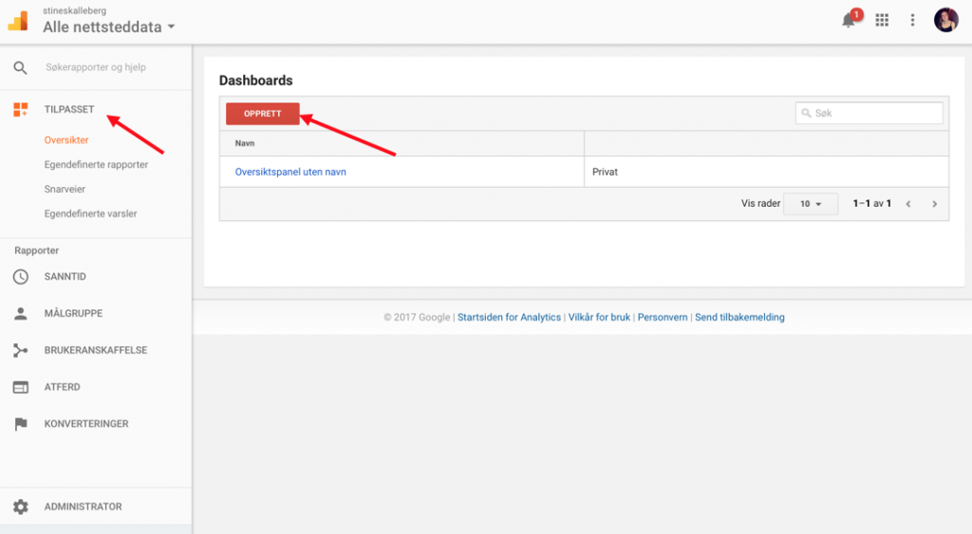Open the SANNTID reports

coord(65,277)
